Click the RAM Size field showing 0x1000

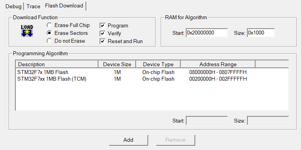click(x=261, y=33)
